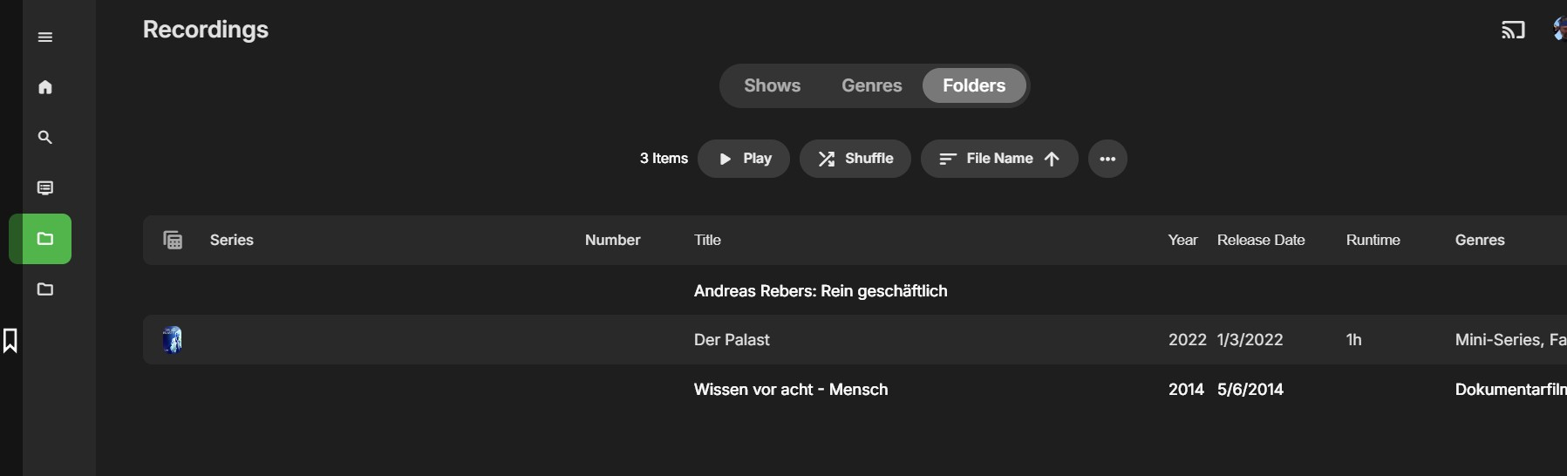Select the Folders tab
Image resolution: width=1567 pixels, height=476 pixels.
973,85
